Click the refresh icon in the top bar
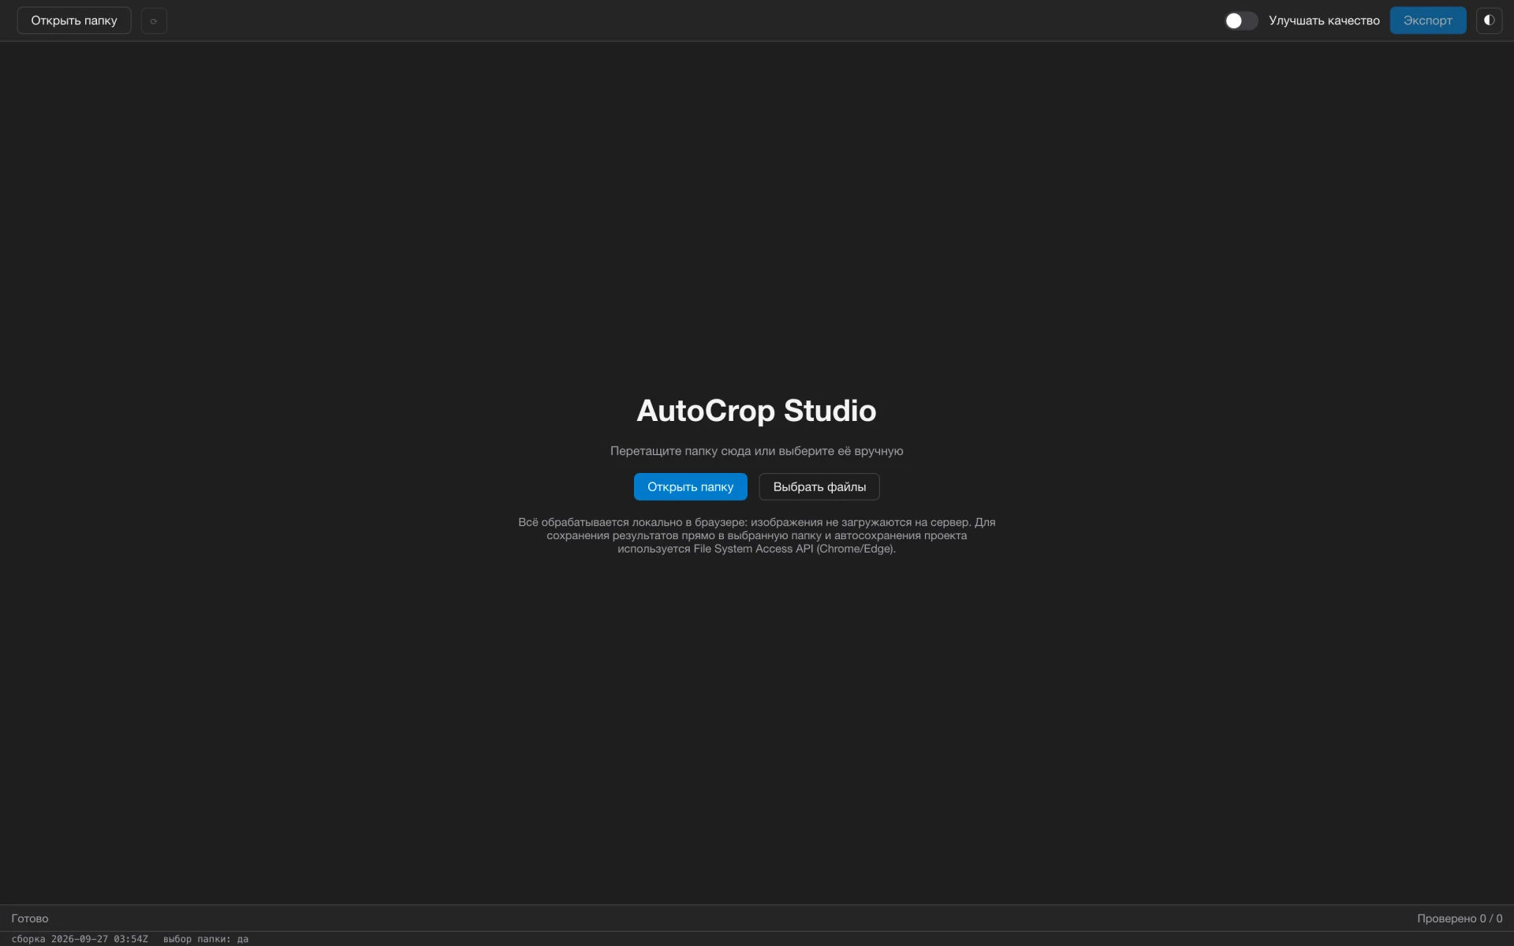The height and width of the screenshot is (946, 1514). coord(154,20)
